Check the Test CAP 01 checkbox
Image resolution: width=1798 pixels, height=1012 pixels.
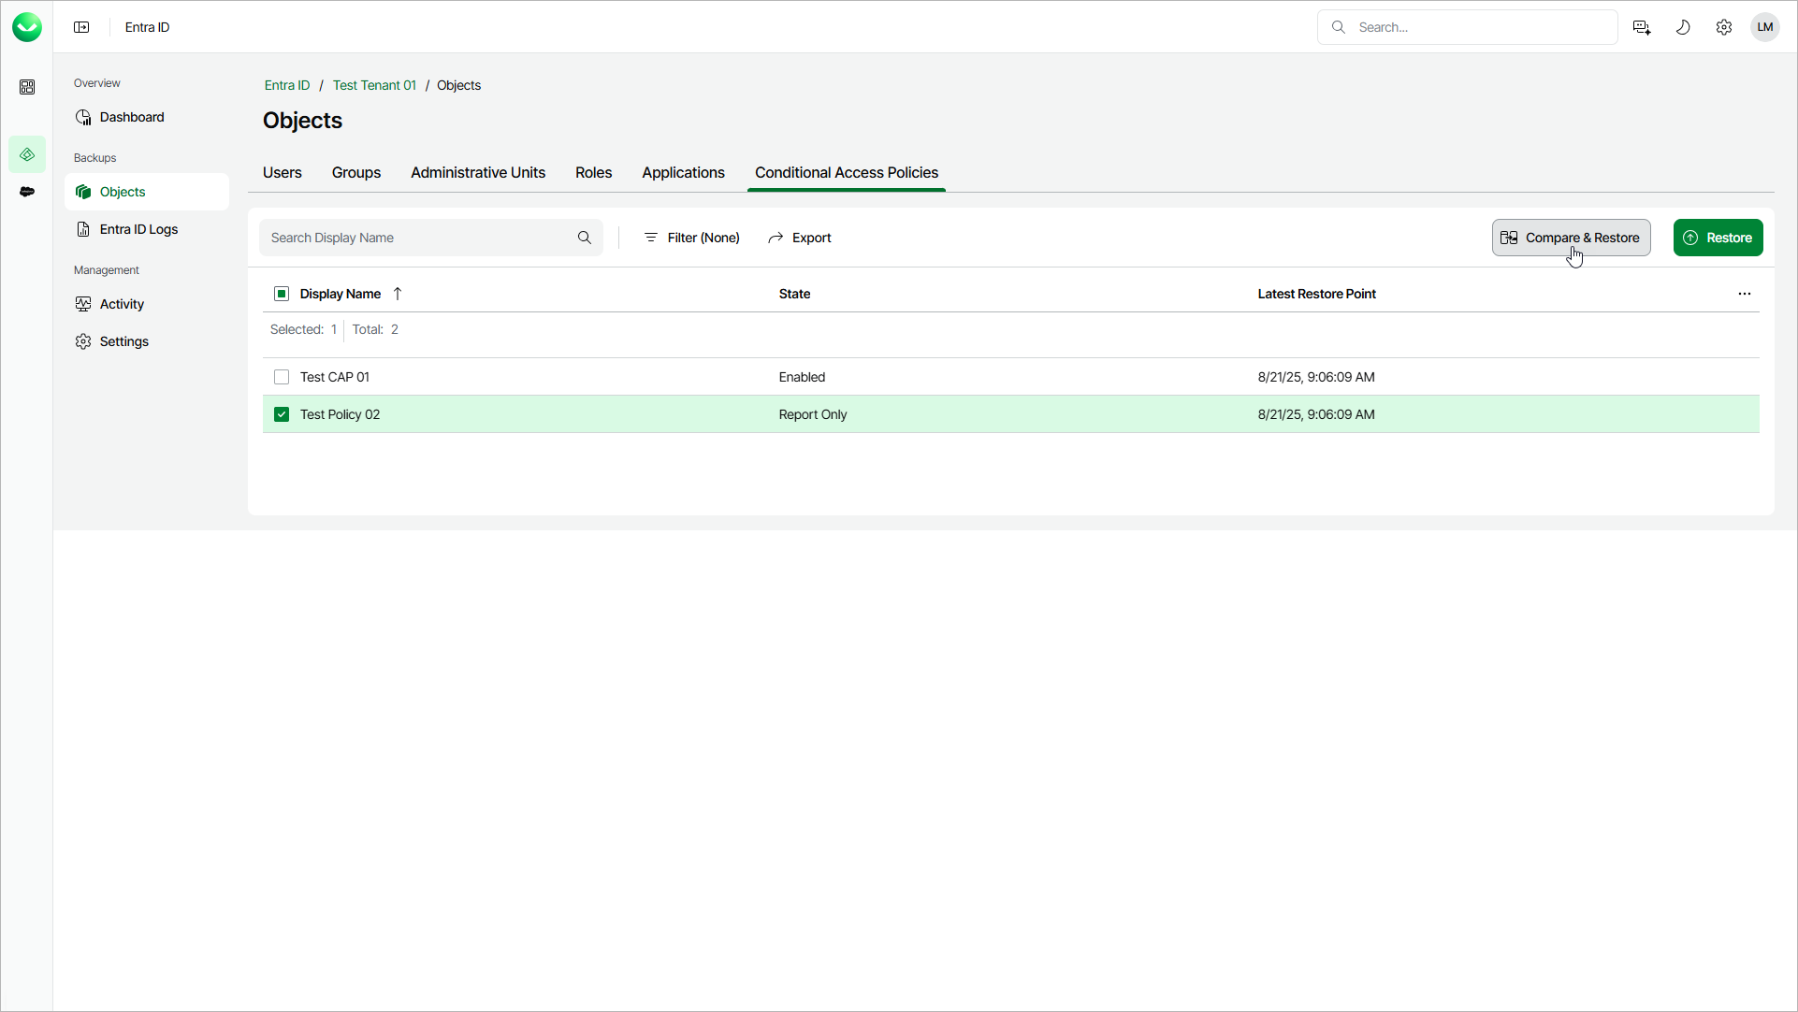pos(282,377)
